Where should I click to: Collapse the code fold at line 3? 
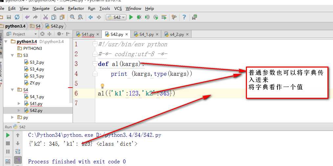pos(95,64)
